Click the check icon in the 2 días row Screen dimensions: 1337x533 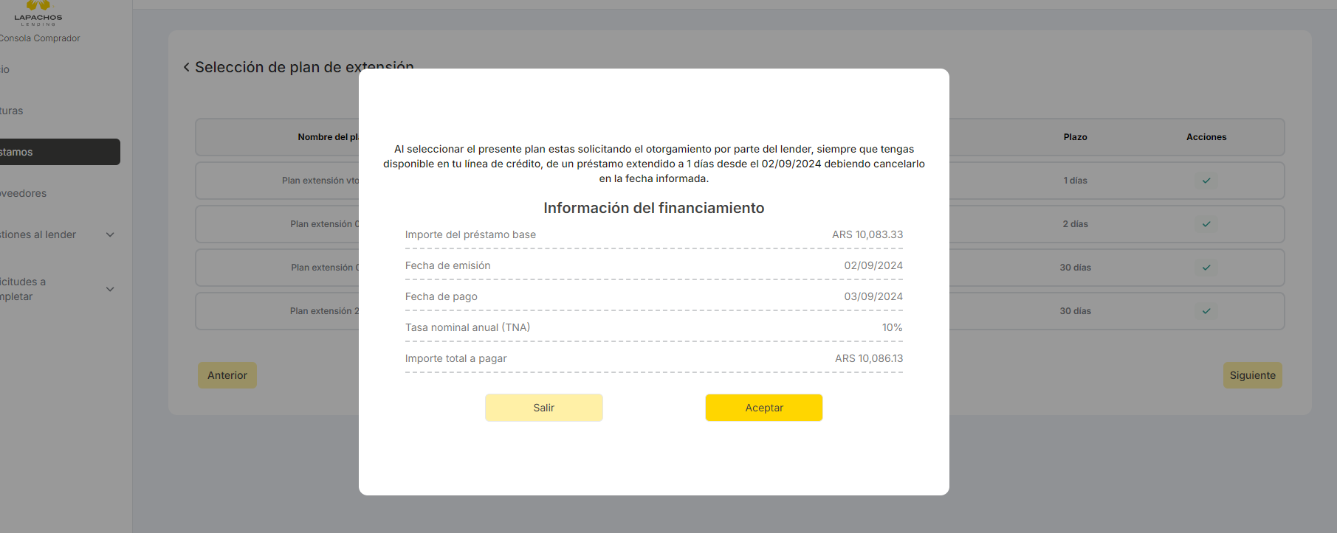click(1206, 224)
